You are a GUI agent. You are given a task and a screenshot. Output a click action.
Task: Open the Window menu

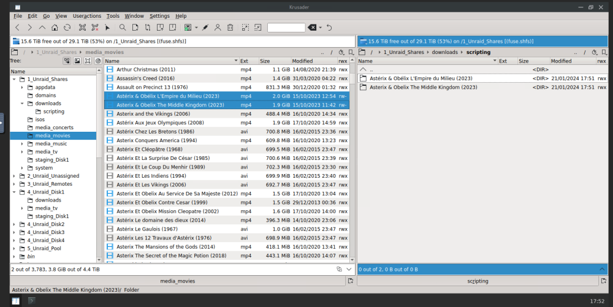(134, 16)
